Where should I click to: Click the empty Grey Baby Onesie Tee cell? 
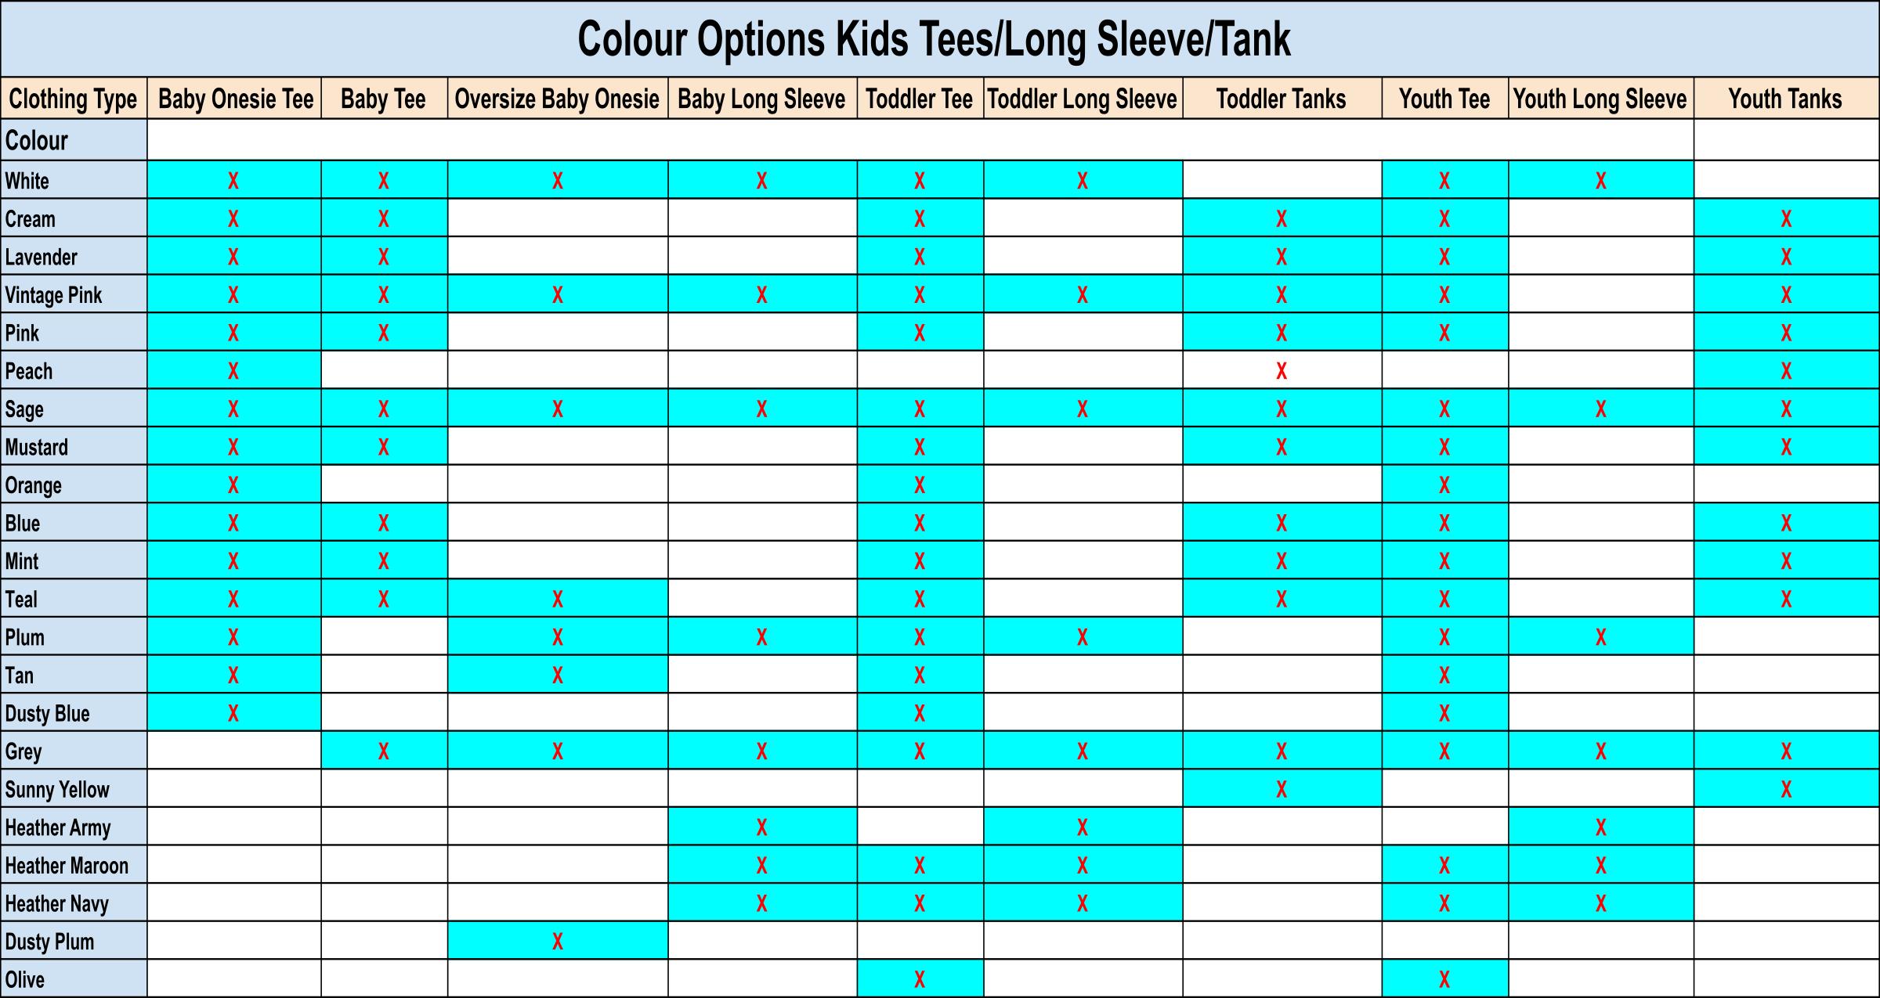(x=233, y=751)
